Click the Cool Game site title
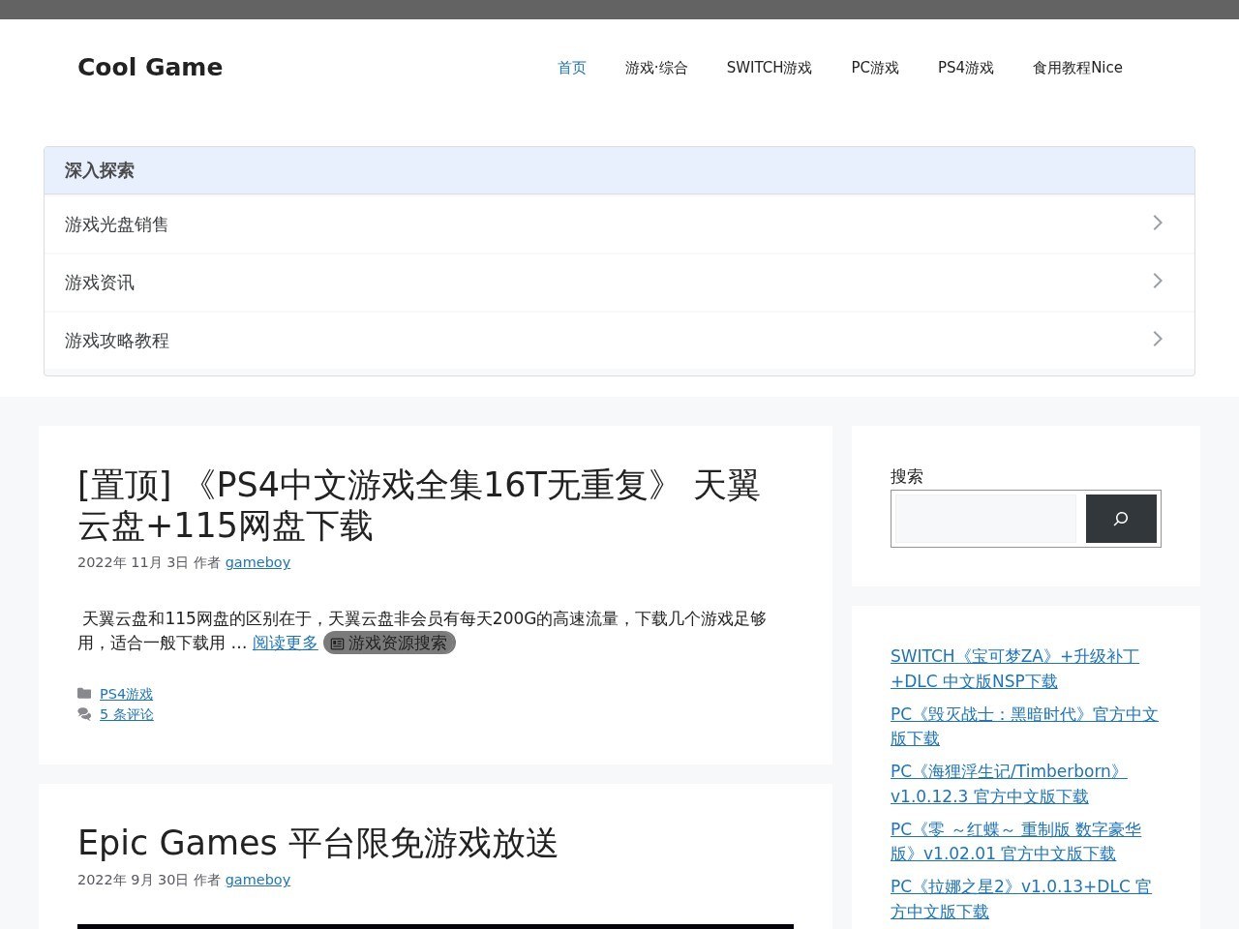 150,67
